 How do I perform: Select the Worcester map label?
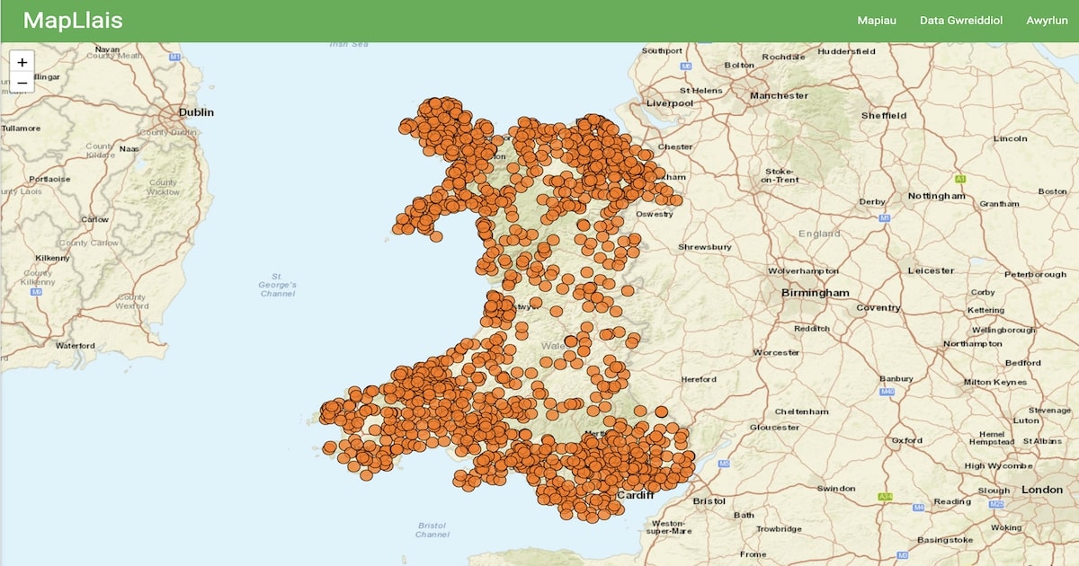775,352
